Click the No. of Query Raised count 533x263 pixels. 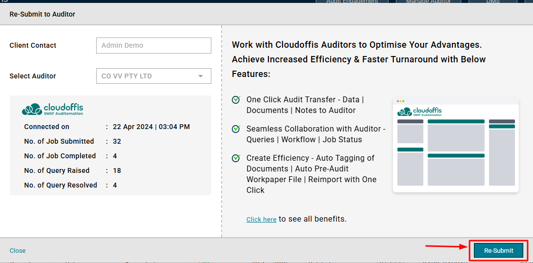(117, 171)
